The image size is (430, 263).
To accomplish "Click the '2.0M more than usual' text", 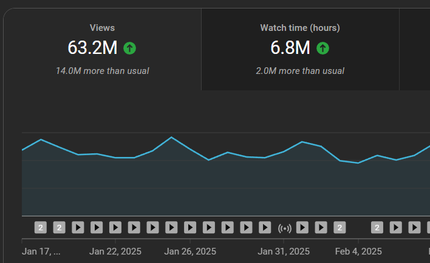I will 300,71.
